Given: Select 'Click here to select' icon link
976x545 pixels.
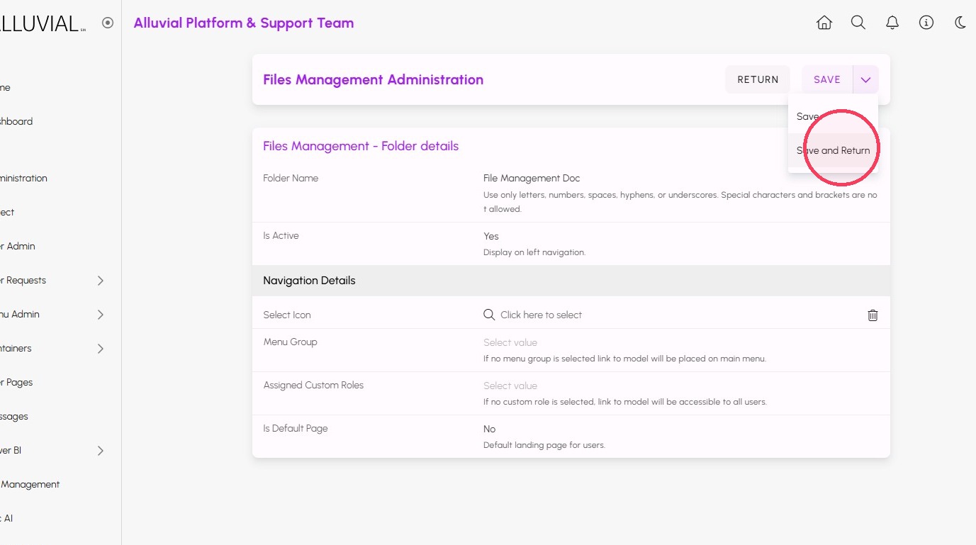Looking at the screenshot, I should [541, 315].
